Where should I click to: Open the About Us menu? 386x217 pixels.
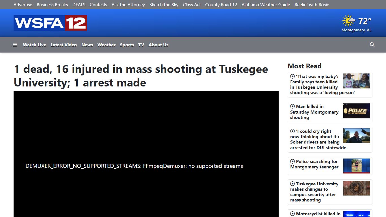point(159,45)
